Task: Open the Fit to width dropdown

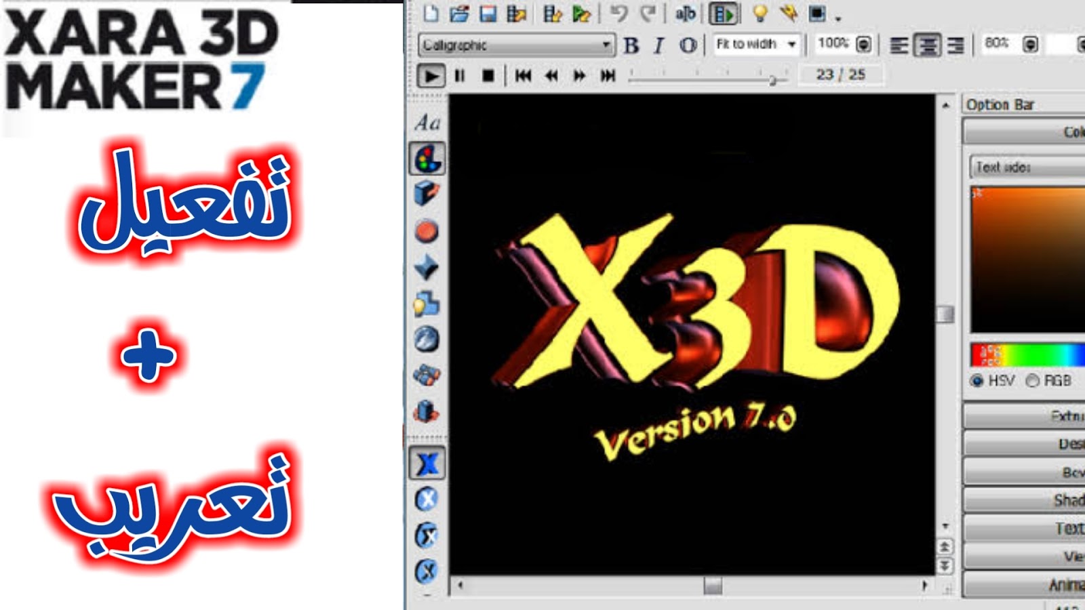Action: click(x=757, y=44)
